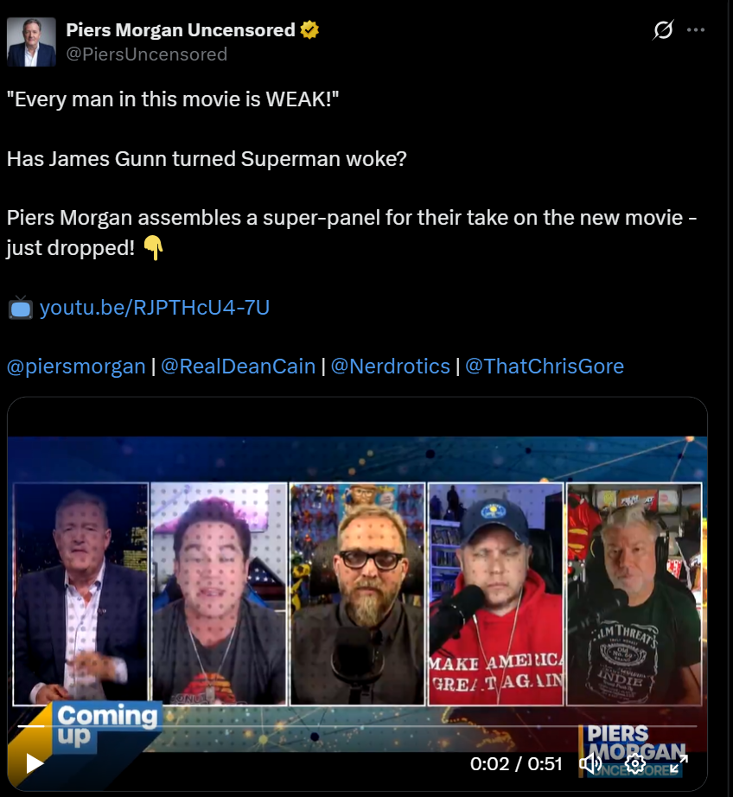The height and width of the screenshot is (797, 733).
Task: Seek along the video progress bar
Action: tap(357, 726)
